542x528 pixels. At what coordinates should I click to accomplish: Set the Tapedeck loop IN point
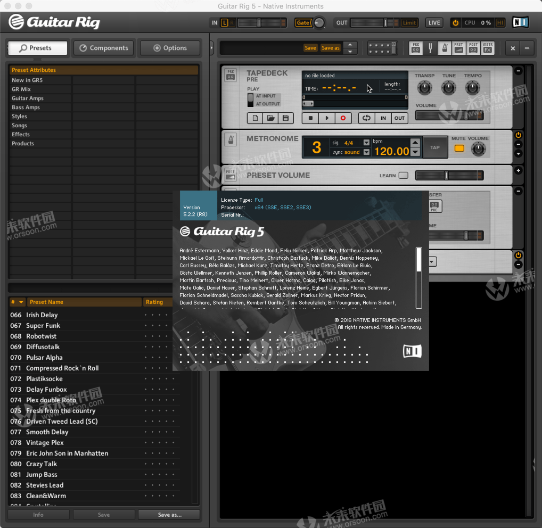click(x=383, y=118)
